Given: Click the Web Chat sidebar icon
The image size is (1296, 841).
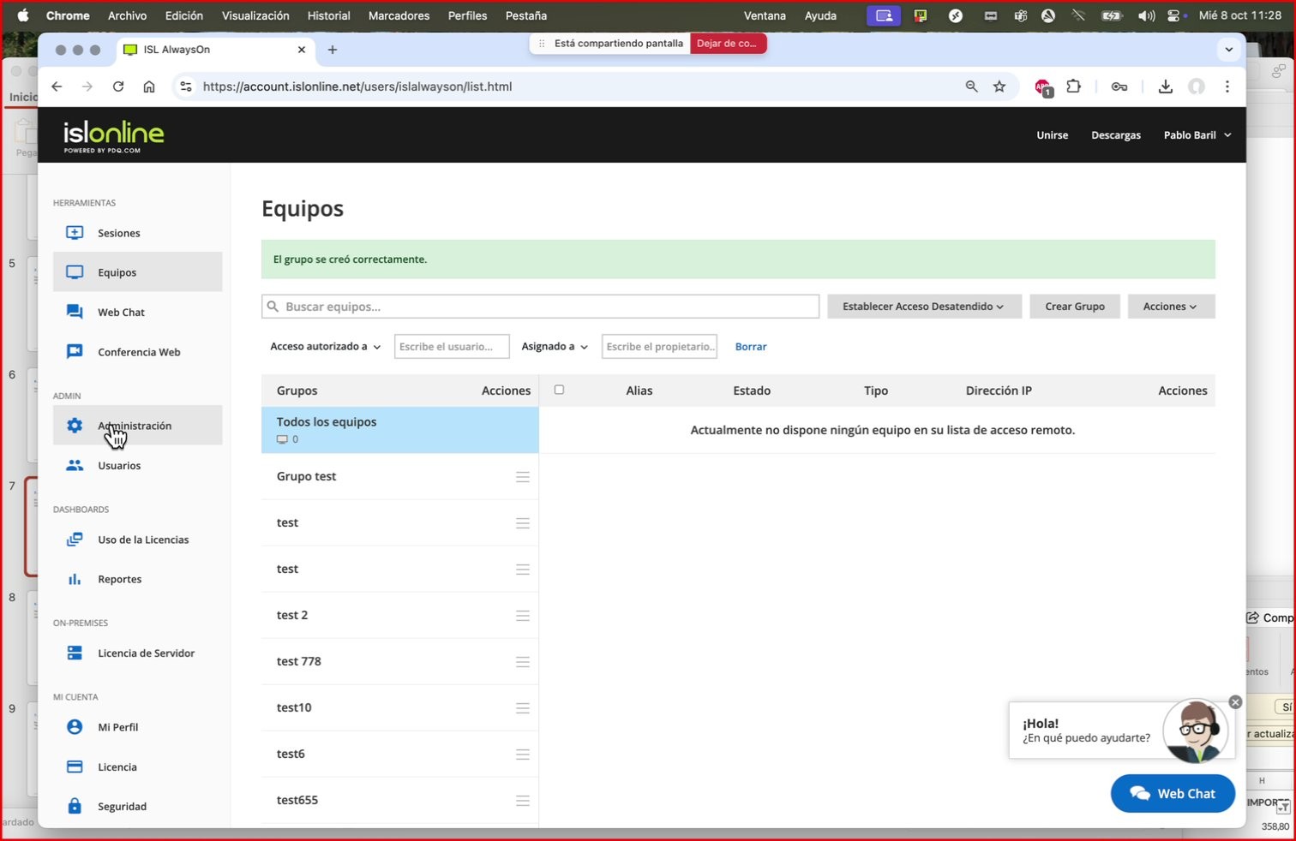Looking at the screenshot, I should (x=75, y=312).
